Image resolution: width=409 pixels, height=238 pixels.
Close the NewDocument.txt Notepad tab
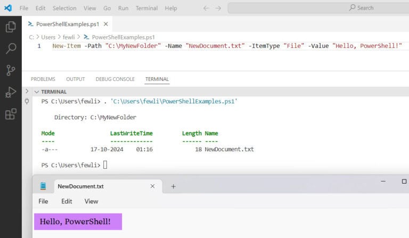tap(152, 186)
